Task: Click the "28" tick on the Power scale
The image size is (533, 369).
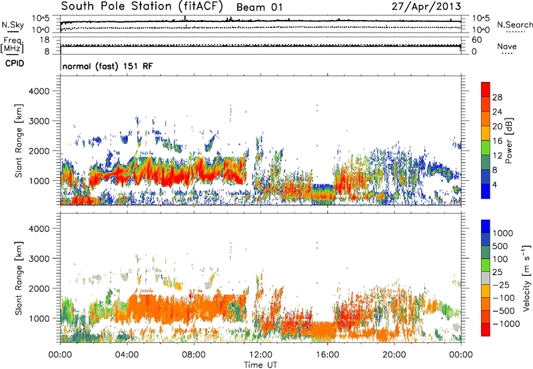Action: click(x=497, y=97)
